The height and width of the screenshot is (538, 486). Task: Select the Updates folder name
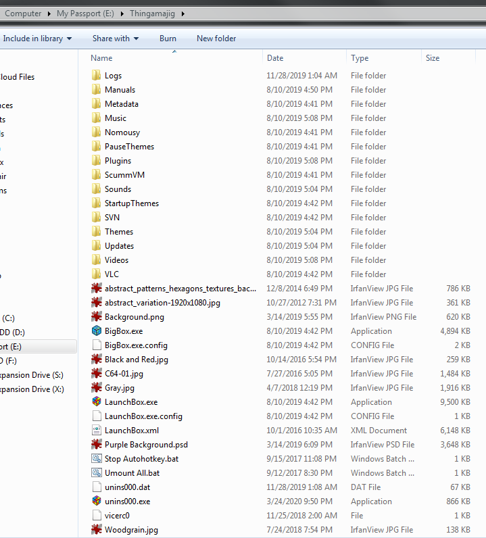(119, 245)
